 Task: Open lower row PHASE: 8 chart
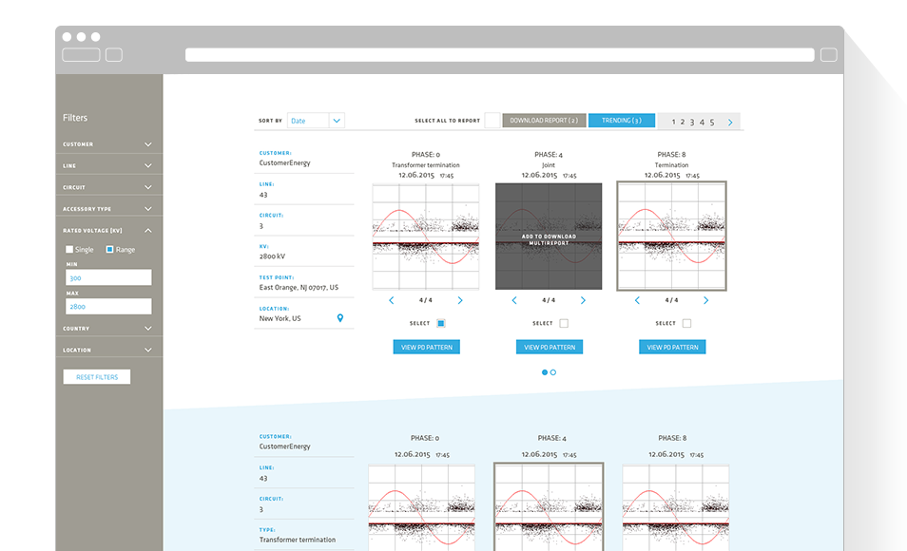tap(676, 507)
